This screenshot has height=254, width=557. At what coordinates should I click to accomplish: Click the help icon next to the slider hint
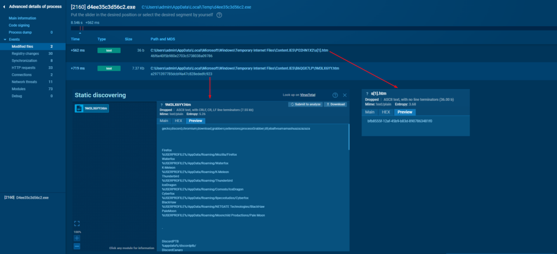tap(219, 15)
